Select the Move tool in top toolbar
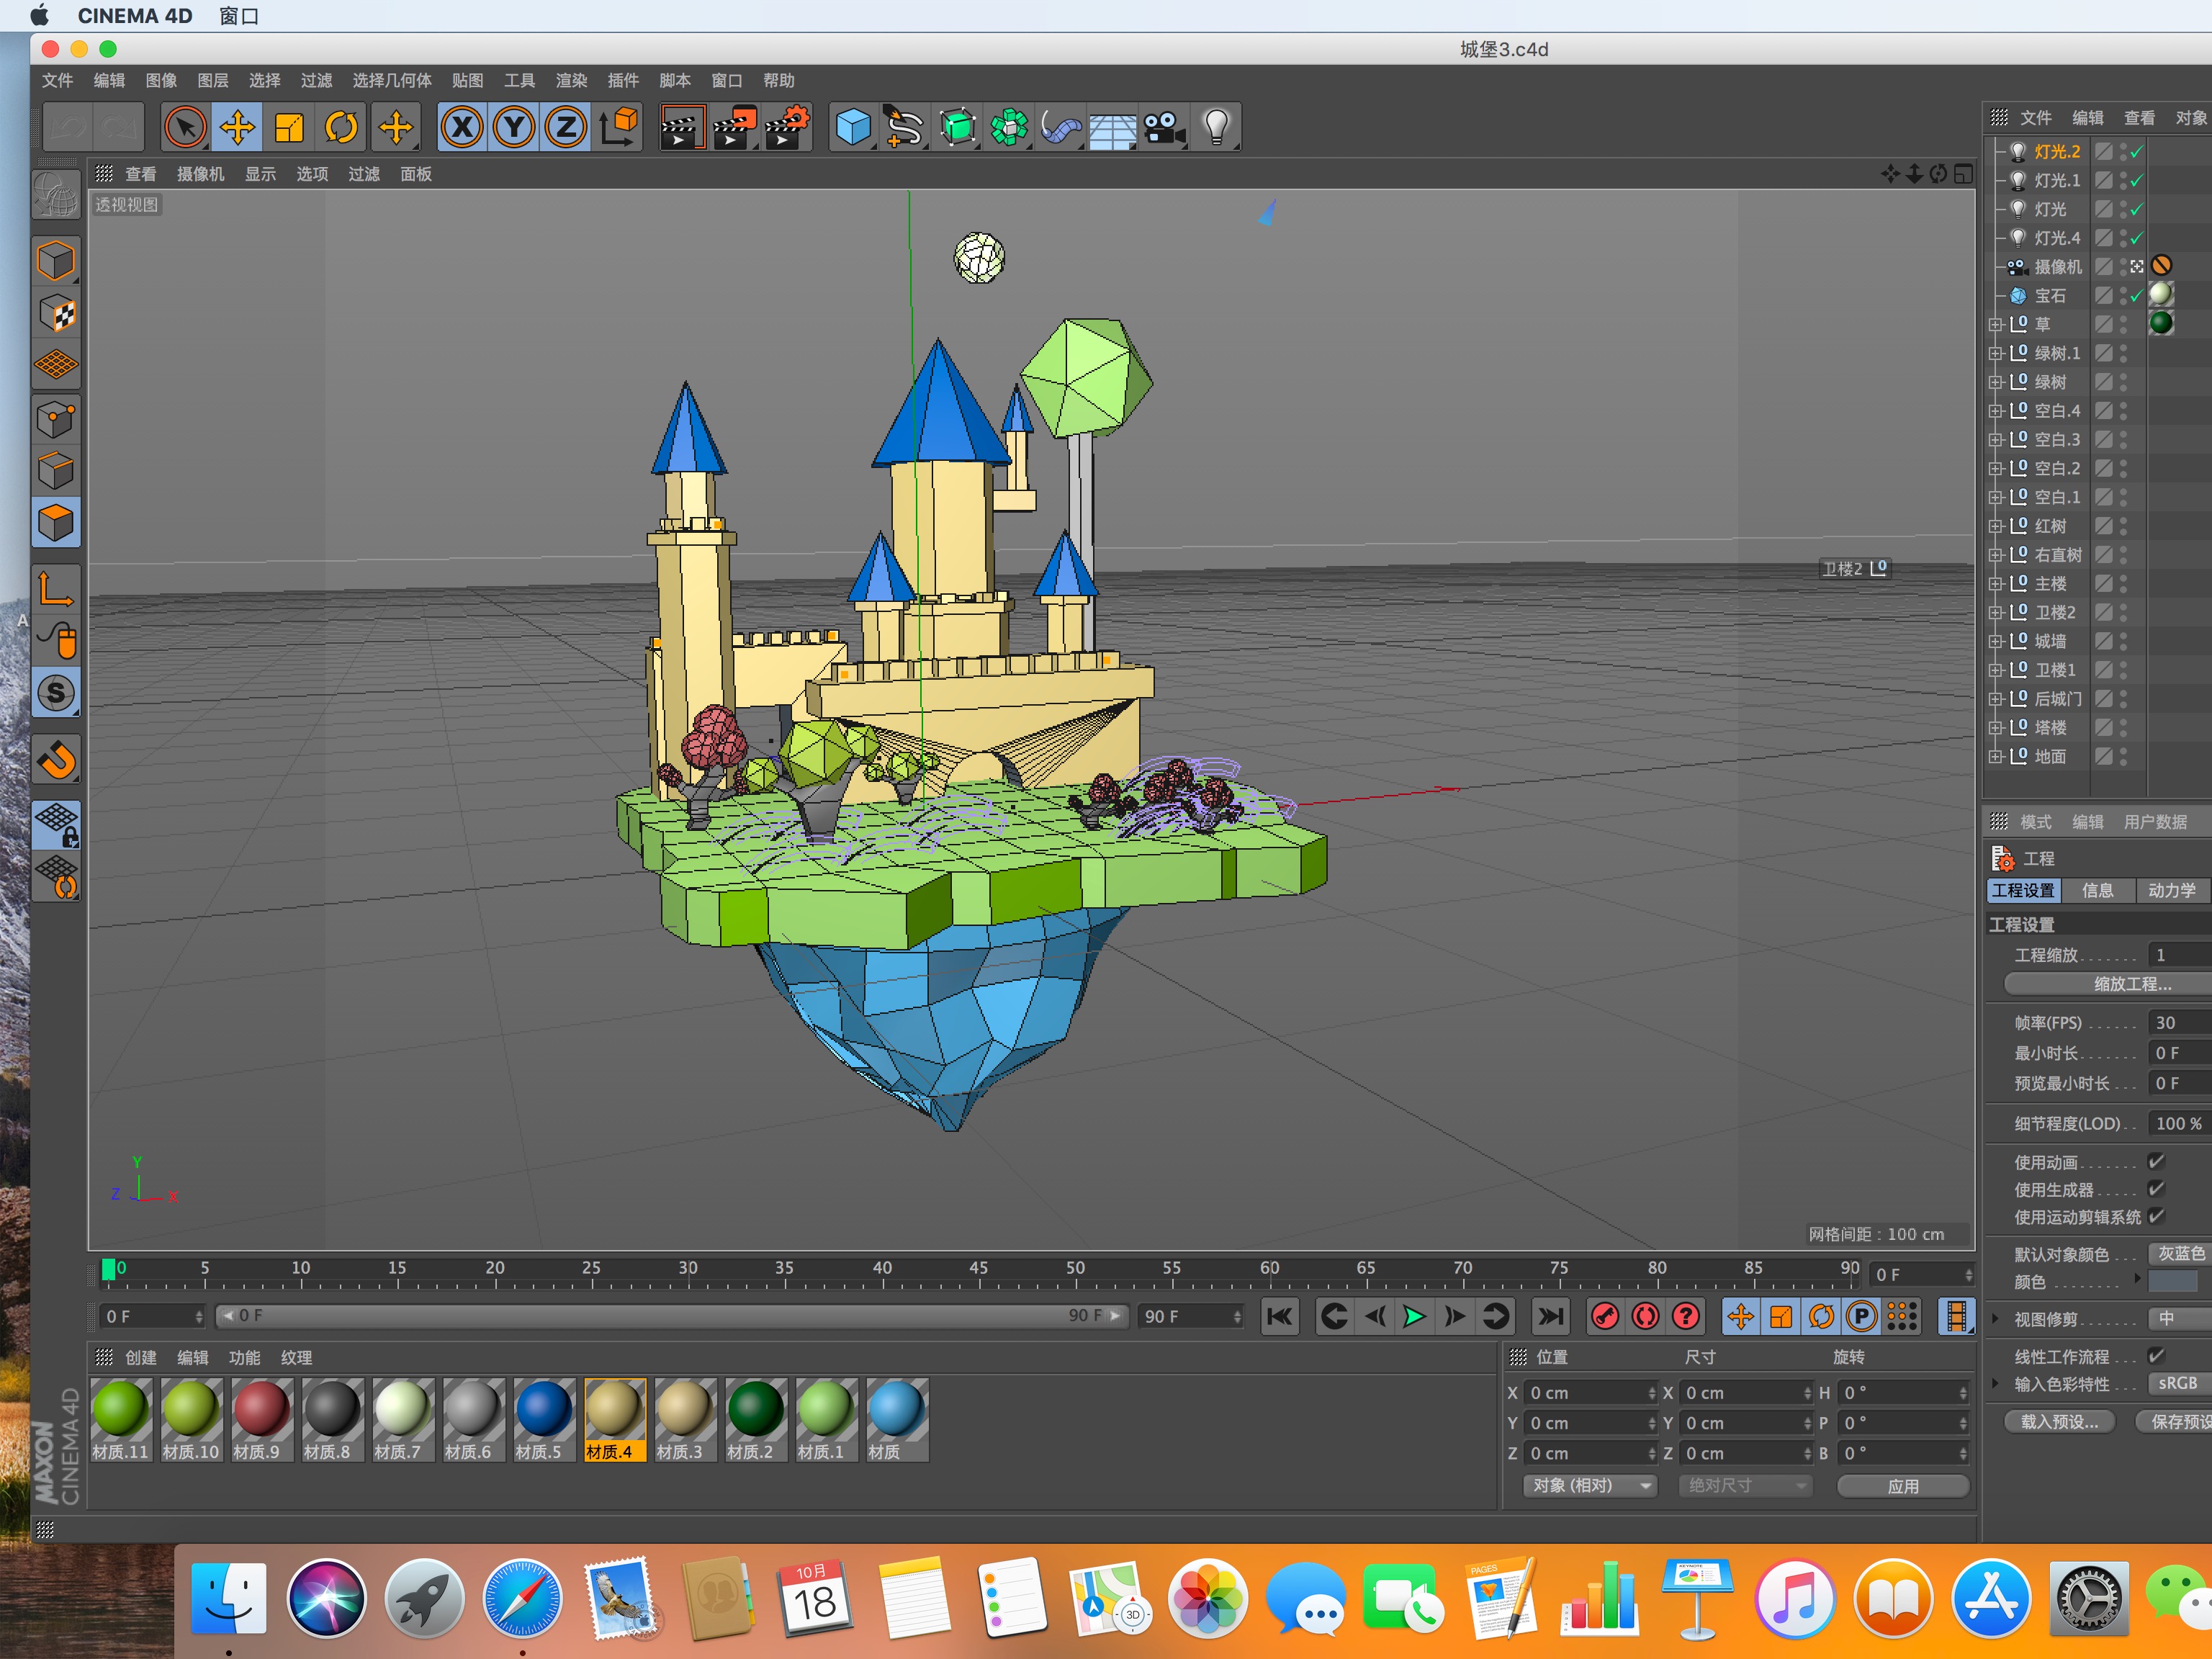 237,127
